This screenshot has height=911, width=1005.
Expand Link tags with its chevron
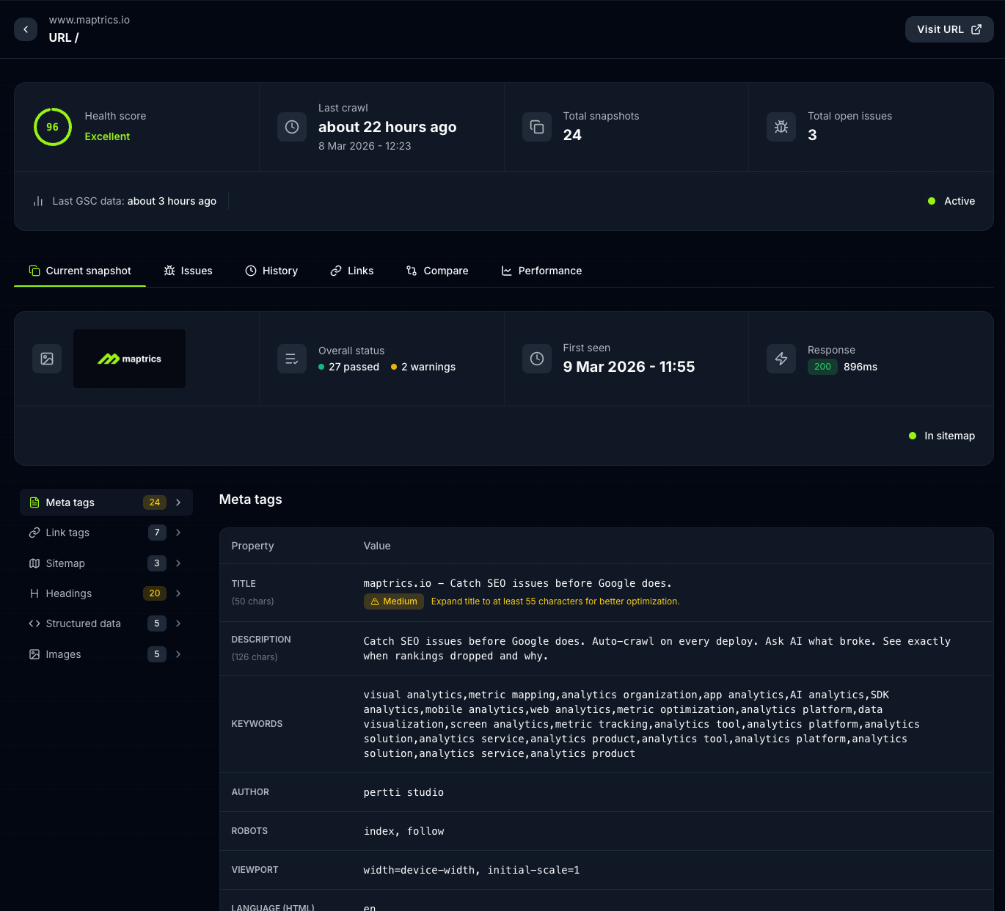178,533
